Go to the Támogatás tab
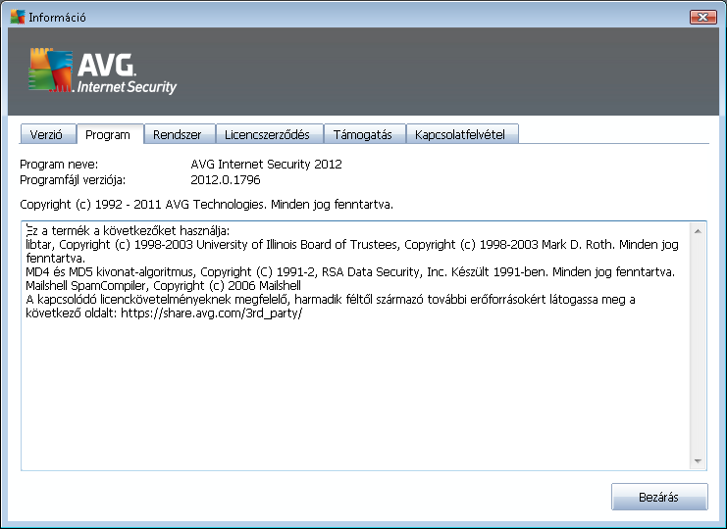Viewport: 727px width, 529px height. pos(364,134)
